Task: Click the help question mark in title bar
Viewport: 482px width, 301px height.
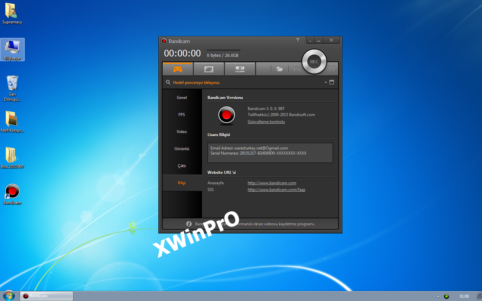Action: click(x=298, y=40)
